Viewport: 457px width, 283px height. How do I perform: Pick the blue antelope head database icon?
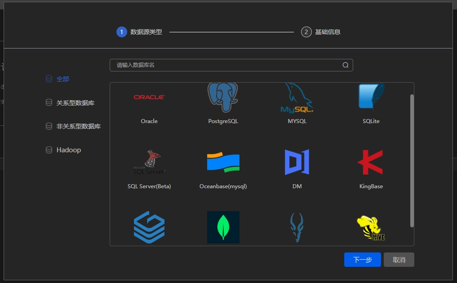pos(297,227)
